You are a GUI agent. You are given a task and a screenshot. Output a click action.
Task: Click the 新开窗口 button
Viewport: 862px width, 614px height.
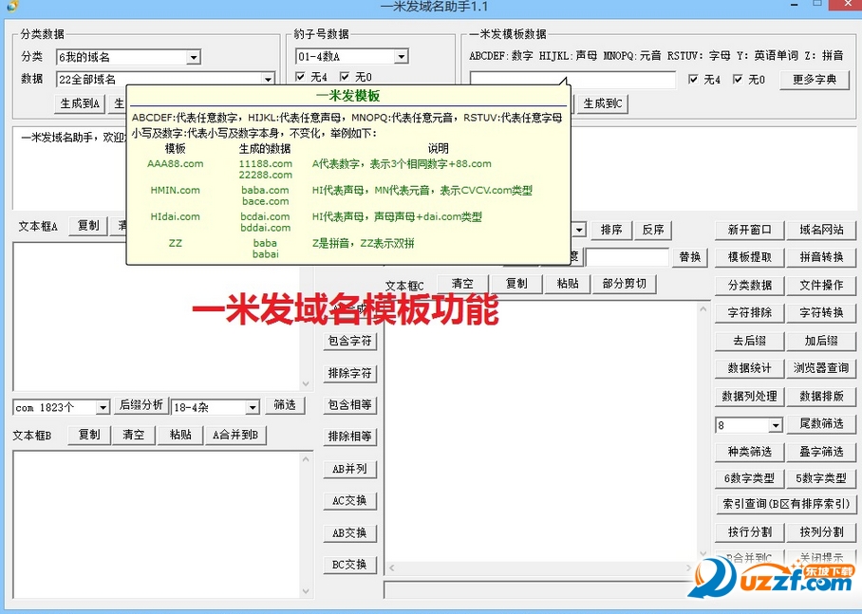pos(749,230)
